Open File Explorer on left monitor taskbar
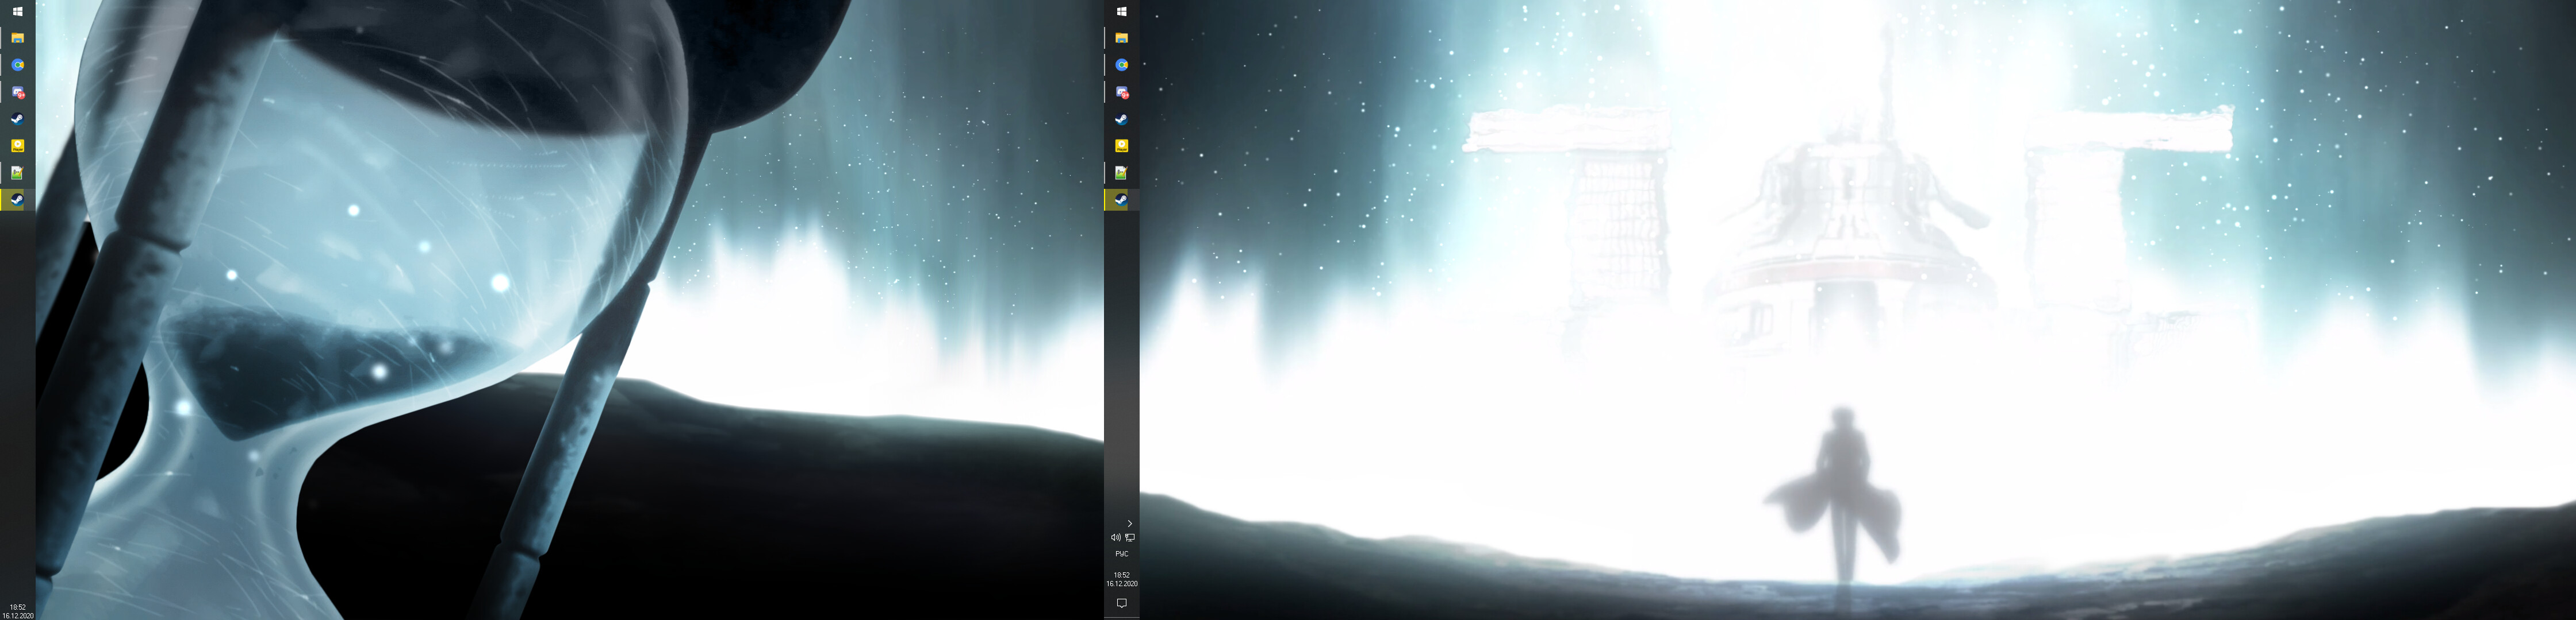The image size is (2576, 620). pyautogui.click(x=18, y=38)
